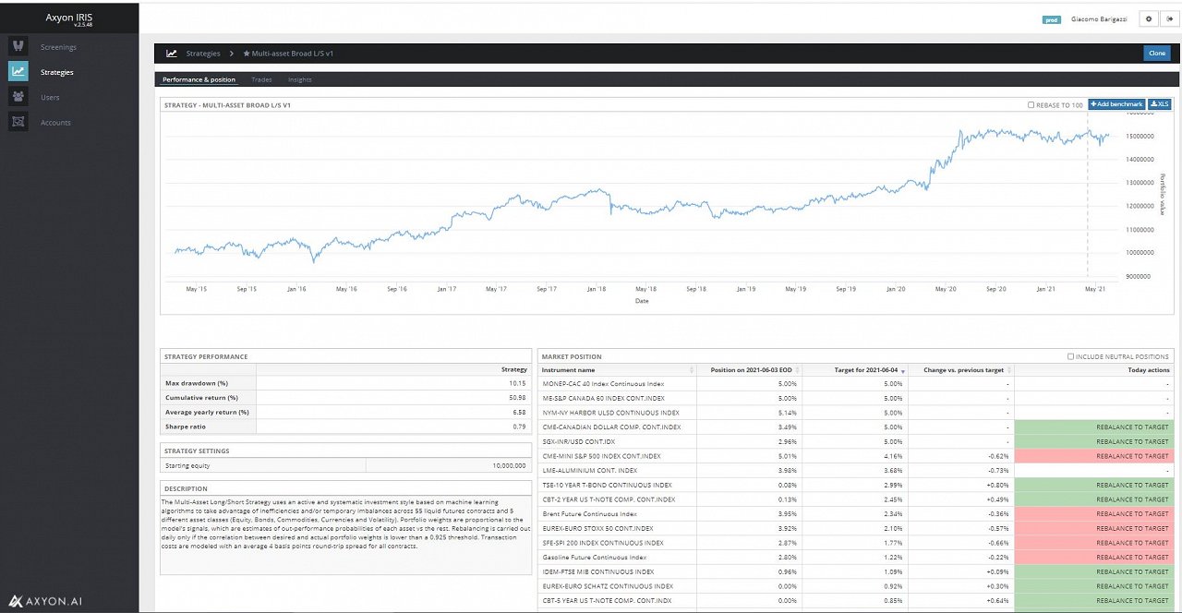This screenshot has width=1182, height=613.
Task: Click the Add benchmark button
Action: pos(1116,105)
